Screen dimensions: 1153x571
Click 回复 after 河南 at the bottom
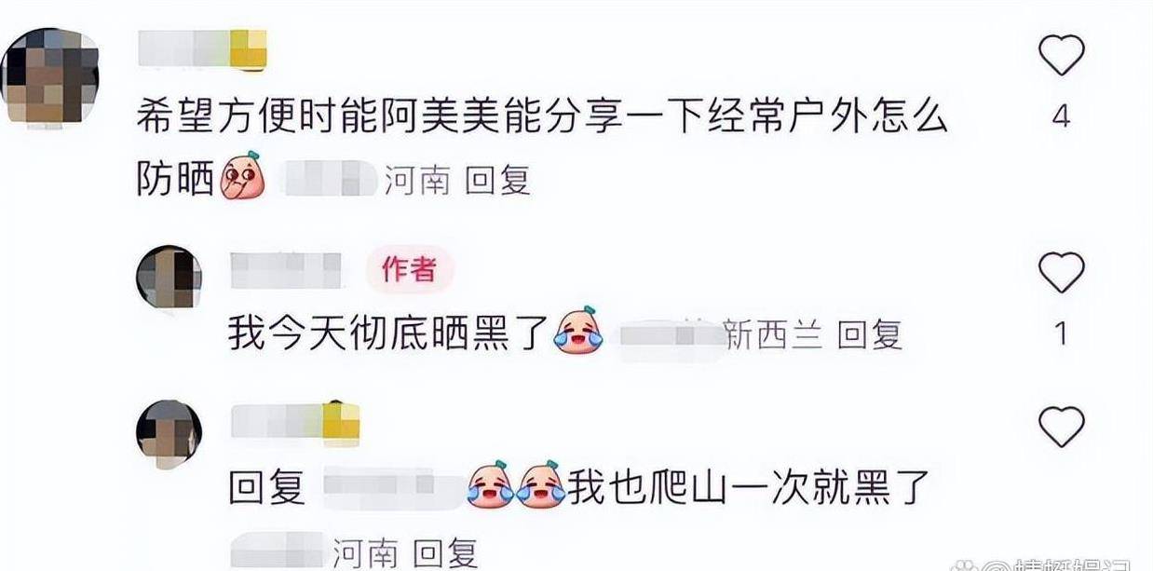445,553
